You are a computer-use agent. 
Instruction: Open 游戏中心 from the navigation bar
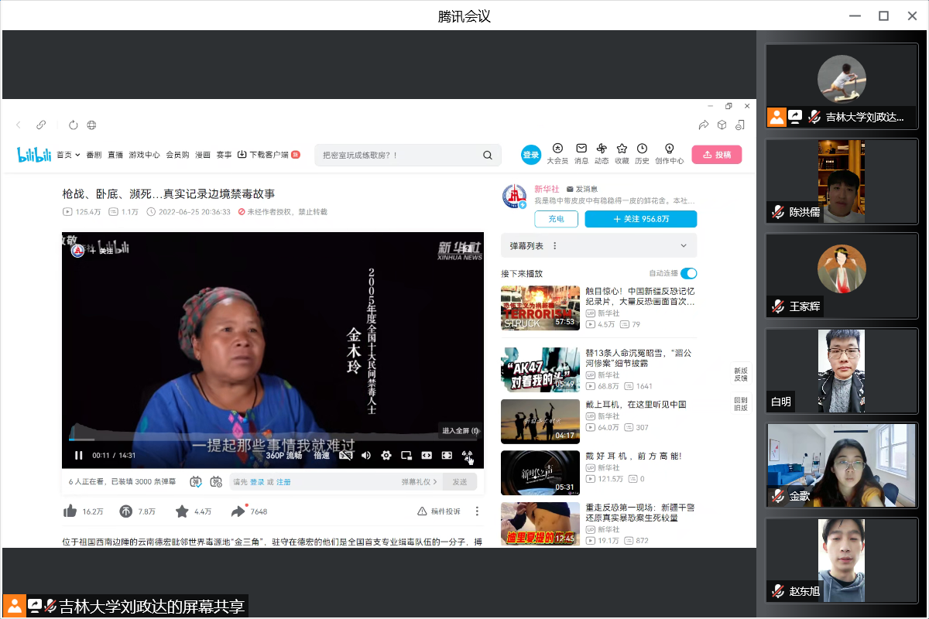[144, 155]
